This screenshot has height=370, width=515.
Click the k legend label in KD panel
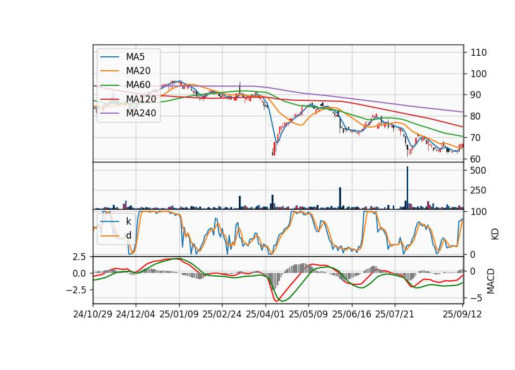point(128,221)
